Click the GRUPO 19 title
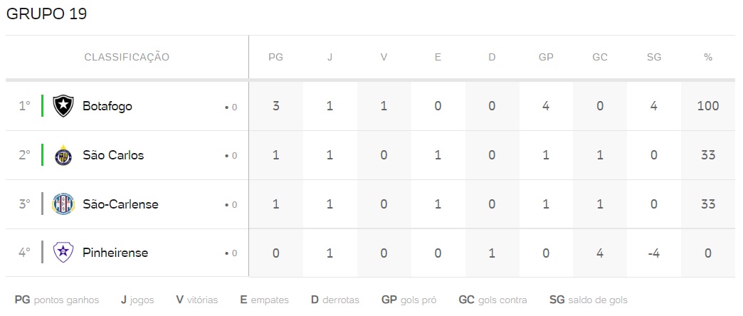Screen dimensions: 743x316 [x=46, y=14]
